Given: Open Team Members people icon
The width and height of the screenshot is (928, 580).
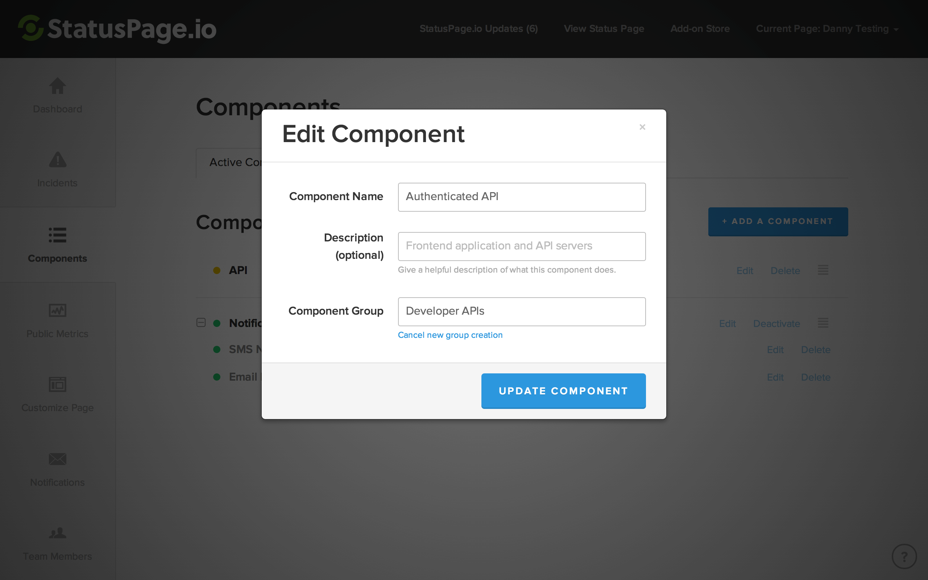Looking at the screenshot, I should tap(58, 533).
